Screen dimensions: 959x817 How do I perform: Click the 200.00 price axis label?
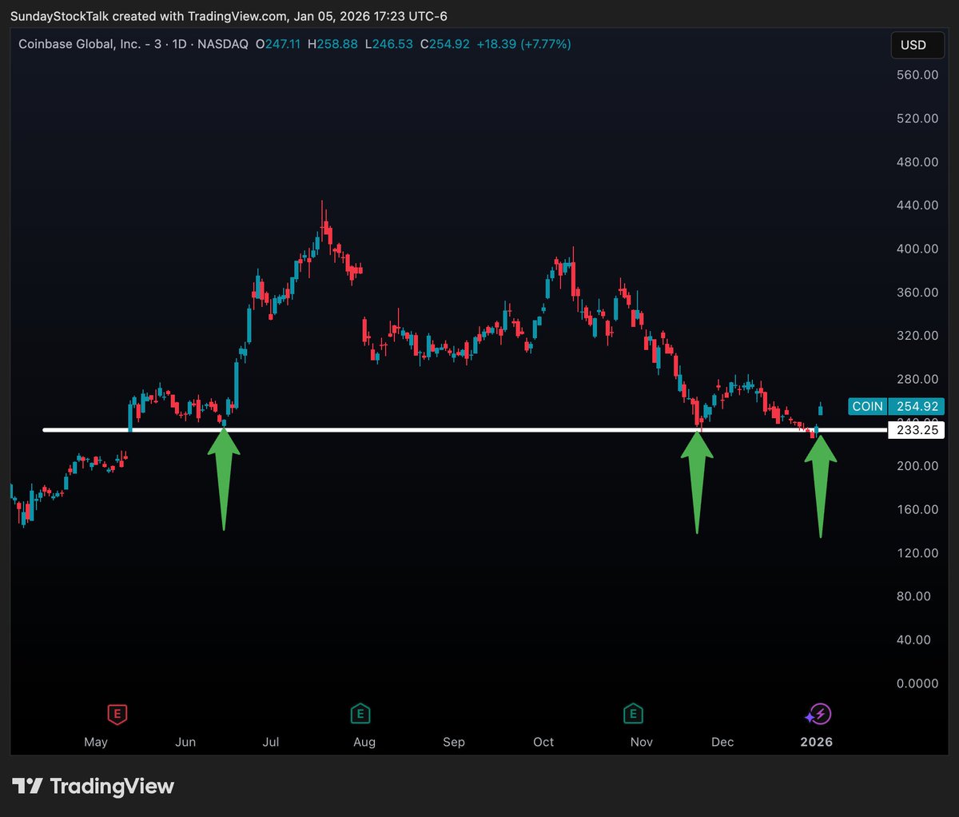click(917, 466)
